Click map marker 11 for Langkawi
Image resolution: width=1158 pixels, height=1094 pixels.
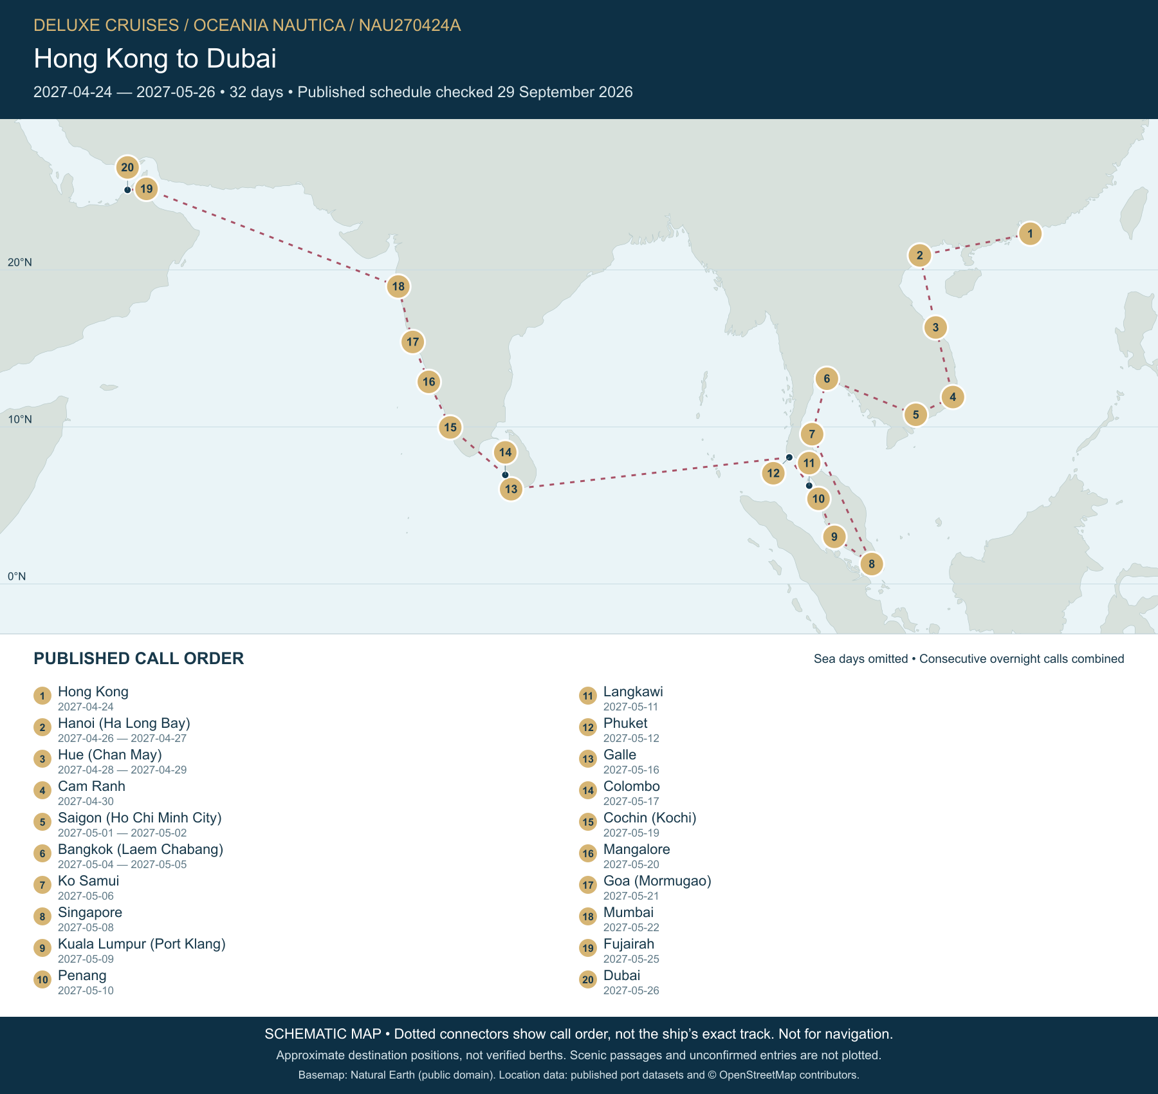(x=809, y=463)
